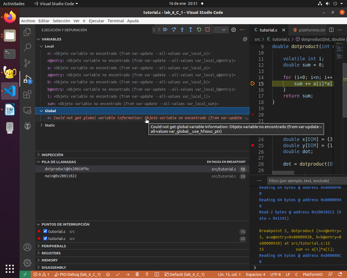This screenshot has width=347, height=278.
Task: Expand the Static variables section
Action: pos(41,125)
